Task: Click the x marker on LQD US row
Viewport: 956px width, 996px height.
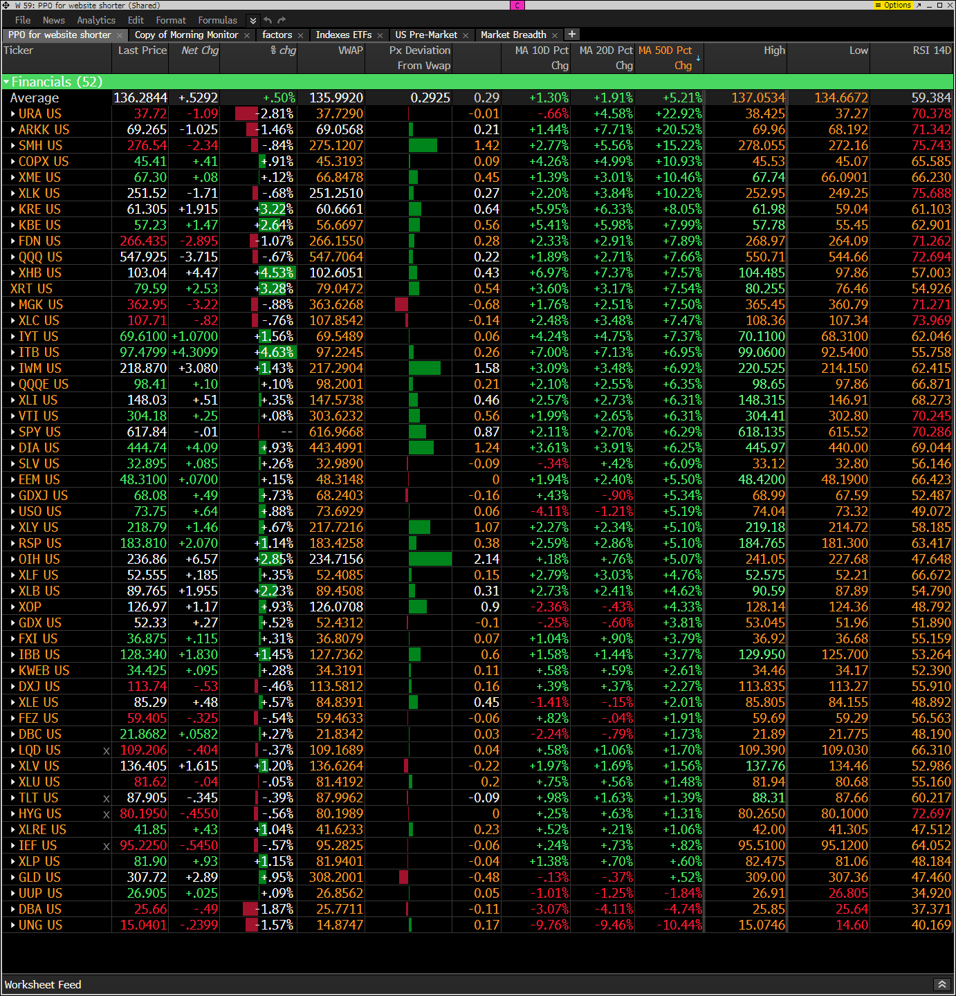Action: (107, 750)
